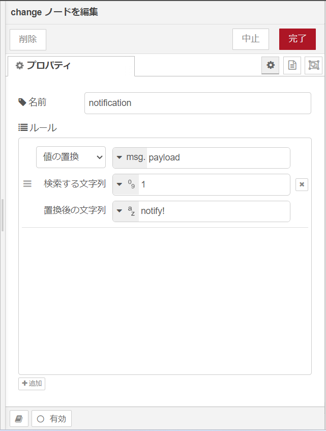This screenshot has width=326, height=431.
Task: Open node appearance settings icon
Action: pyautogui.click(x=314, y=65)
